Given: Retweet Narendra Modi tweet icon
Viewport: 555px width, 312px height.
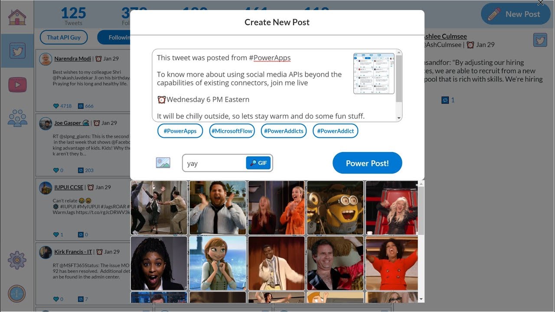Looking at the screenshot, I should click(x=81, y=106).
